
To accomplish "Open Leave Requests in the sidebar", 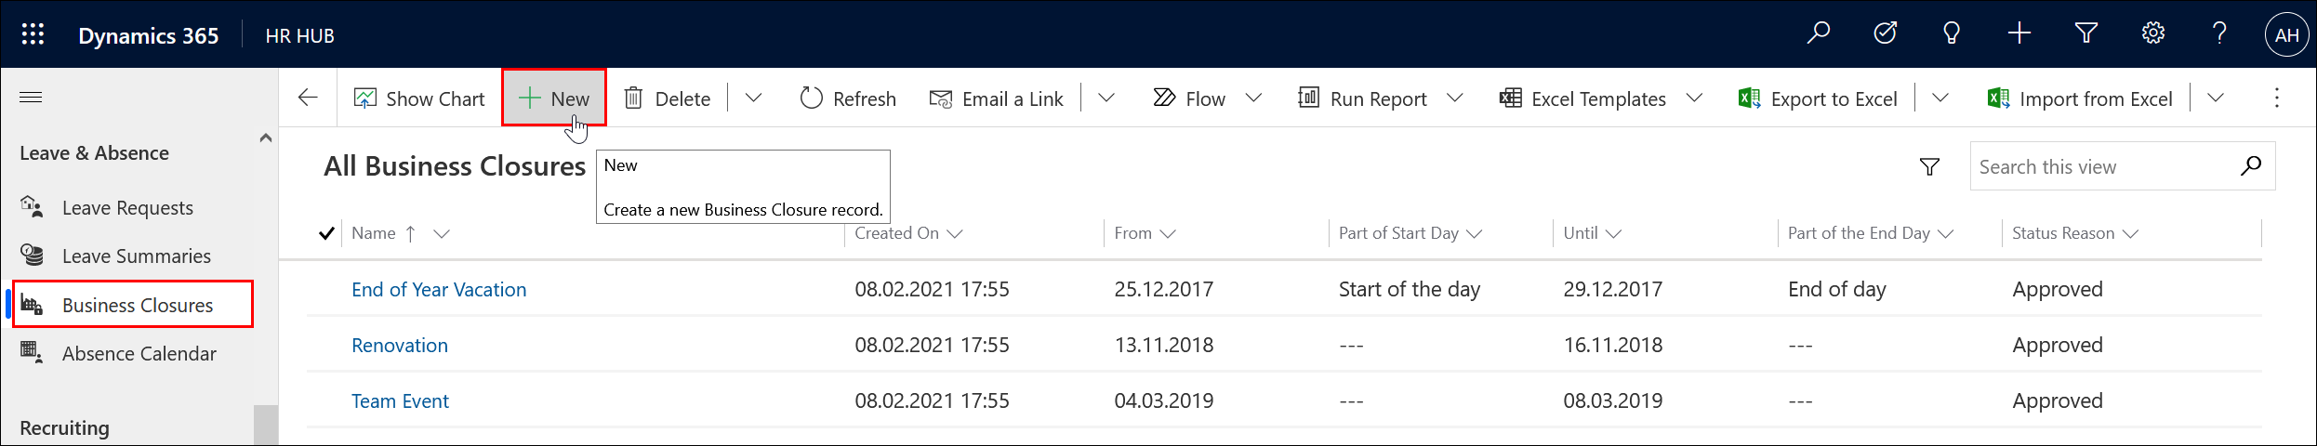I will 127,208.
